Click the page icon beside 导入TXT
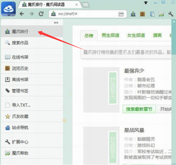This screenshot has height=165, width=176. 7,105
